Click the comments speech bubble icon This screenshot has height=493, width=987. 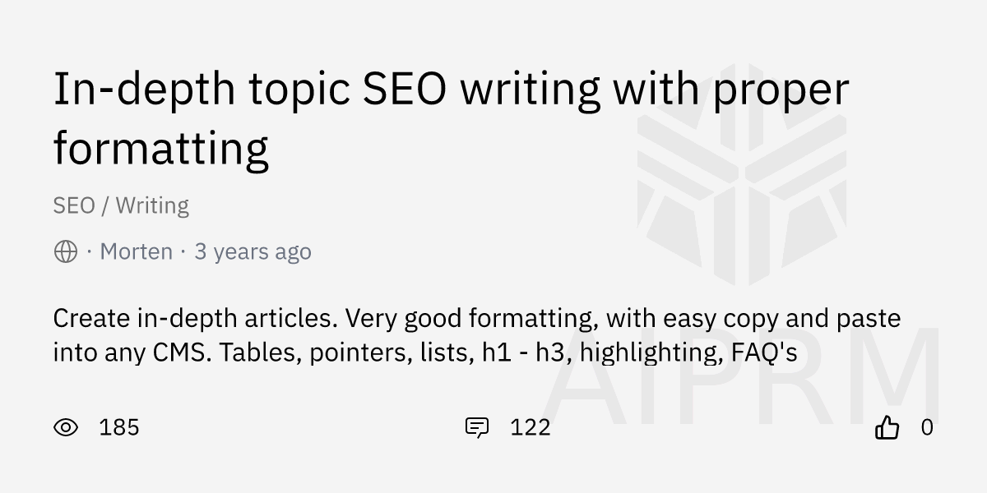(x=476, y=427)
